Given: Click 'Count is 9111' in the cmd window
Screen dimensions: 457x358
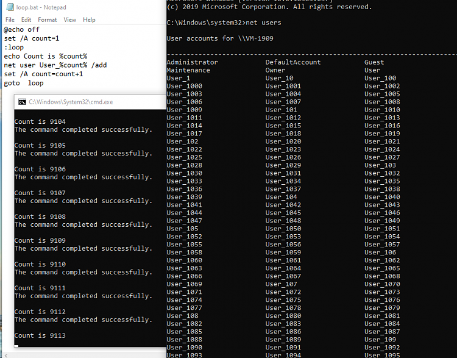Looking at the screenshot, I should [40, 288].
